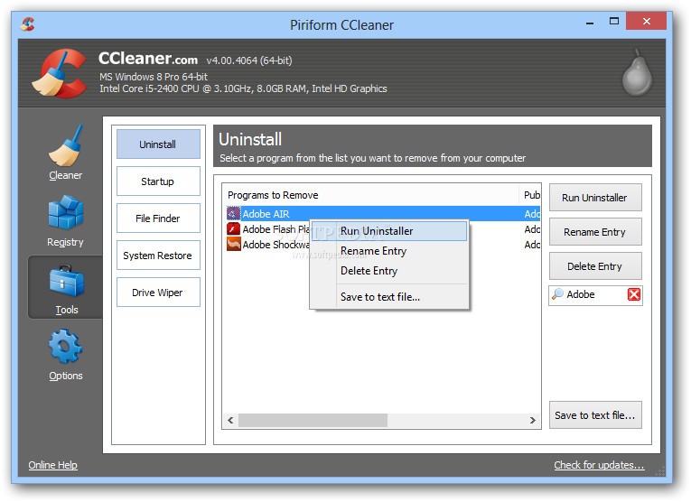Viewport: 691px width, 502px height.
Task: Select the Adobe AIR row
Action: (x=382, y=214)
